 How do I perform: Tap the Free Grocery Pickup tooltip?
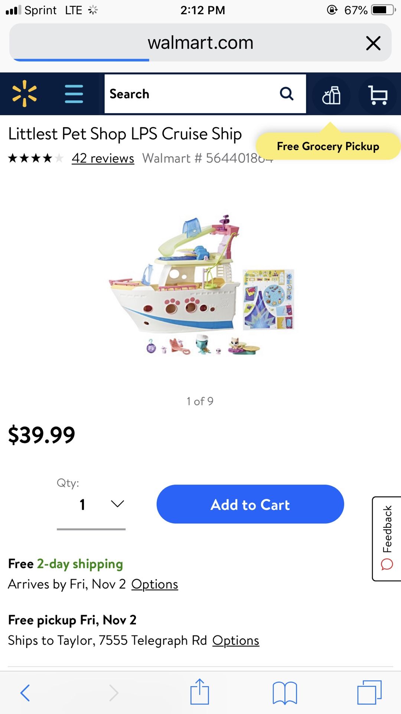pyautogui.click(x=328, y=146)
